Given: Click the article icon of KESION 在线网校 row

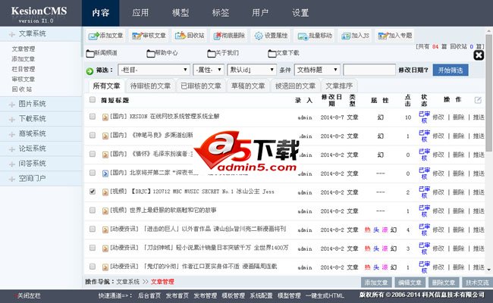Looking at the screenshot, I should point(105,117).
